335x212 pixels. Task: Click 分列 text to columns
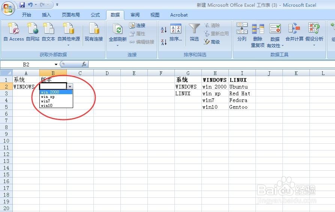click(242, 32)
